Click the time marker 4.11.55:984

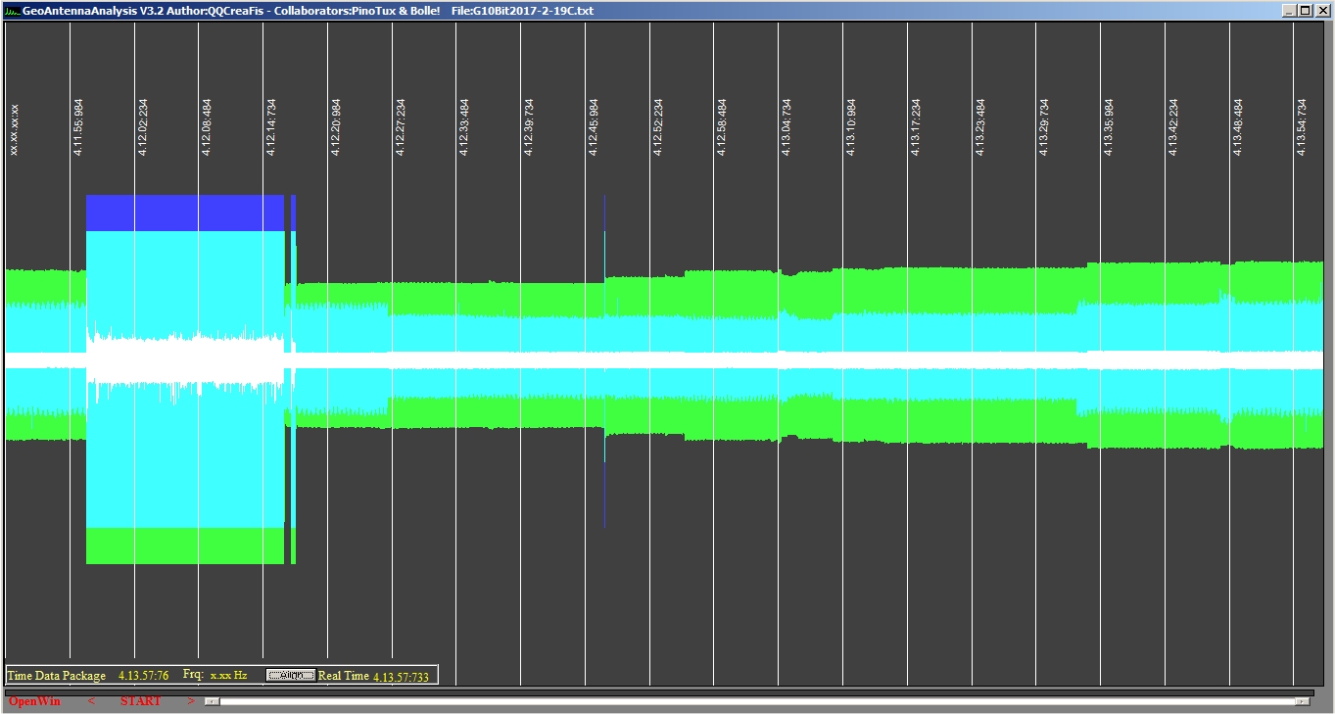pos(78,127)
